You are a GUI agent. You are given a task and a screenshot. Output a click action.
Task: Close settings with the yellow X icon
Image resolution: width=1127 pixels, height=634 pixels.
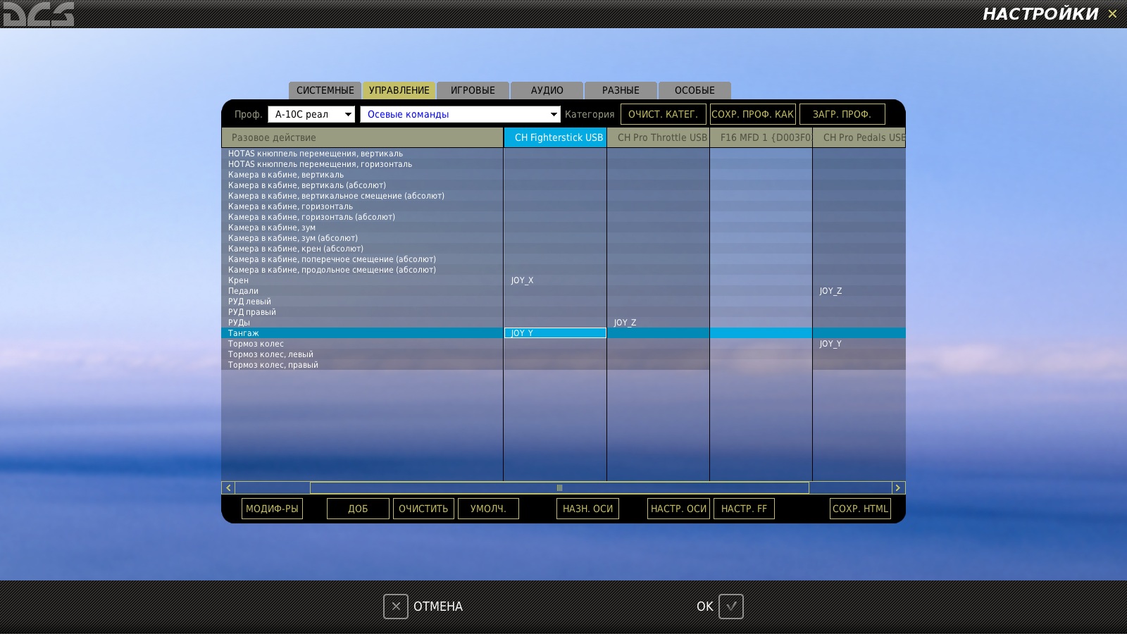(x=1112, y=13)
